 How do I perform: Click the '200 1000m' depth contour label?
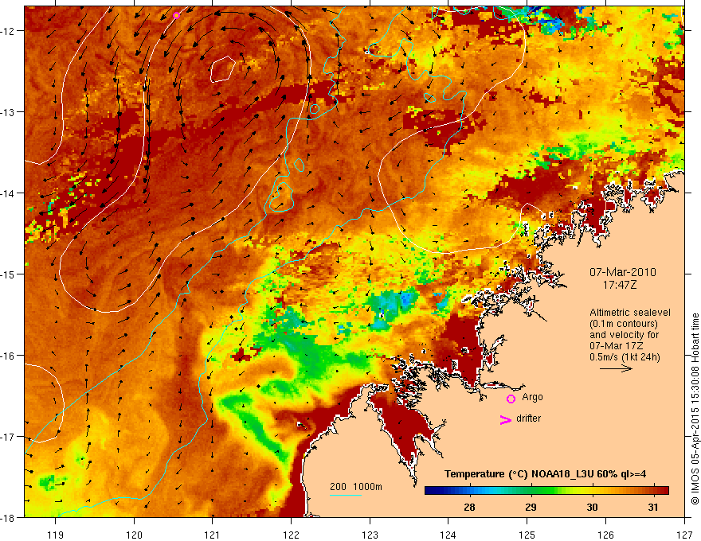coord(356,487)
